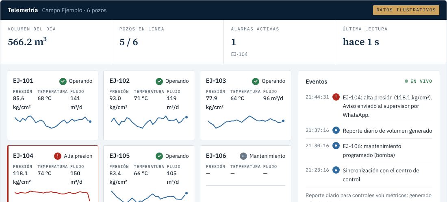Click the blue icon of the 21:37:16 event
The image size is (447, 202).
(x=336, y=131)
